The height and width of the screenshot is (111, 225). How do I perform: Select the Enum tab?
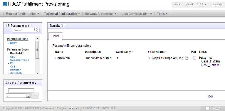click(x=55, y=36)
